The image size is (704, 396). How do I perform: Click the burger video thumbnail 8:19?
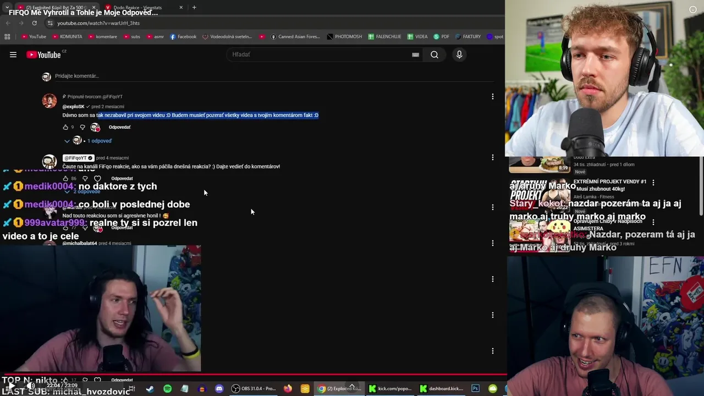click(x=539, y=164)
